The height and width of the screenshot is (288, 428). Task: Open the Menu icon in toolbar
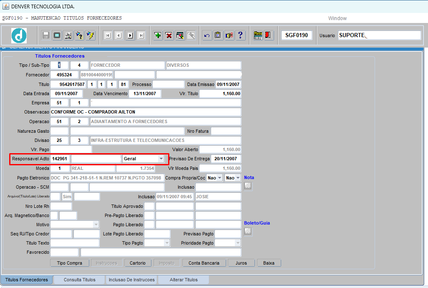coord(258,35)
